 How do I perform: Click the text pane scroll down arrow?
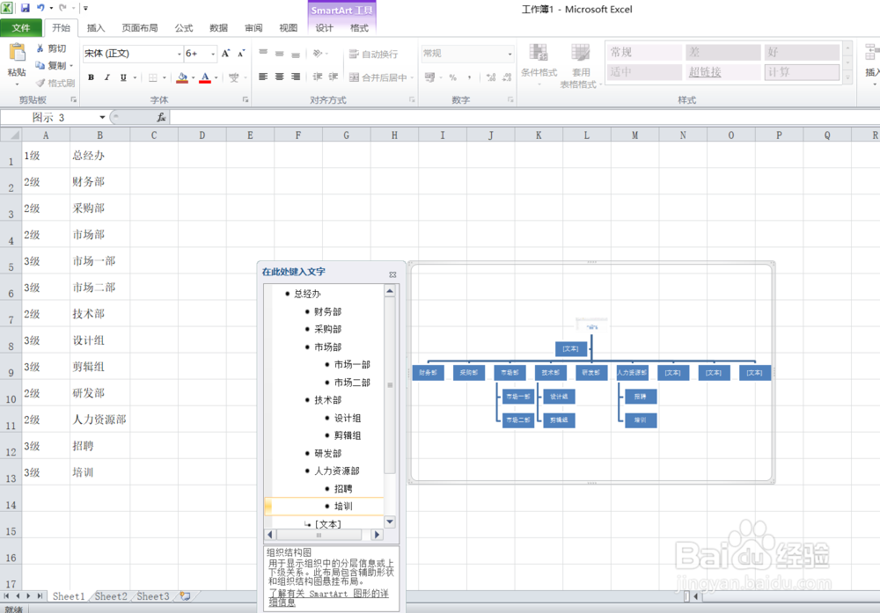point(390,522)
